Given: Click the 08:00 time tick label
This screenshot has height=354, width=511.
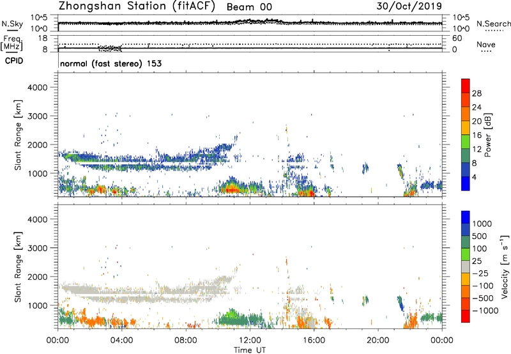Looking at the screenshot, I should 186,341.
